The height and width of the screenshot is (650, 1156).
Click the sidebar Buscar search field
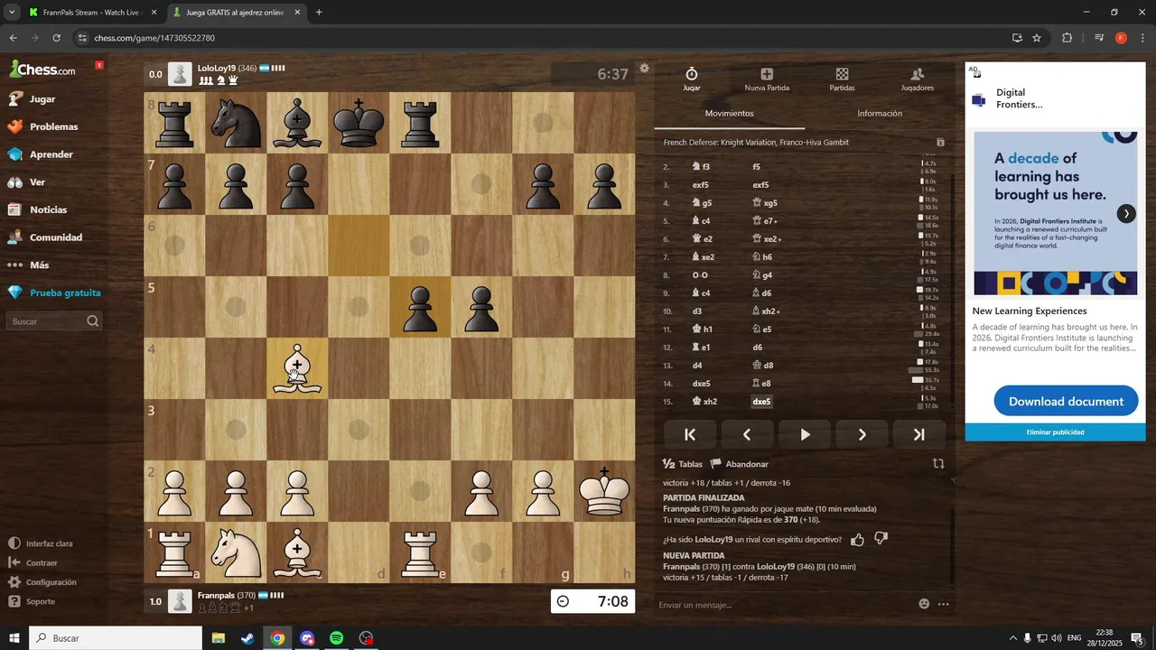click(x=54, y=321)
